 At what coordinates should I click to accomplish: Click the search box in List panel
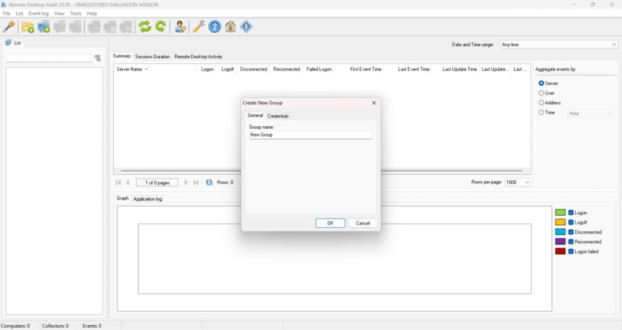[x=49, y=58]
